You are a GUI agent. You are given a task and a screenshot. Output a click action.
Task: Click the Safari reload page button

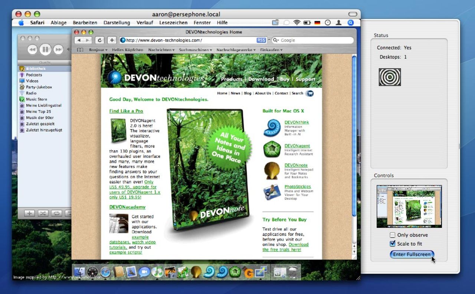tap(99, 40)
